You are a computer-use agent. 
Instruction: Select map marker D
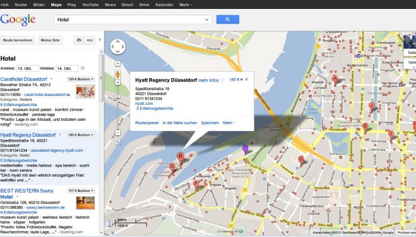tap(172, 168)
